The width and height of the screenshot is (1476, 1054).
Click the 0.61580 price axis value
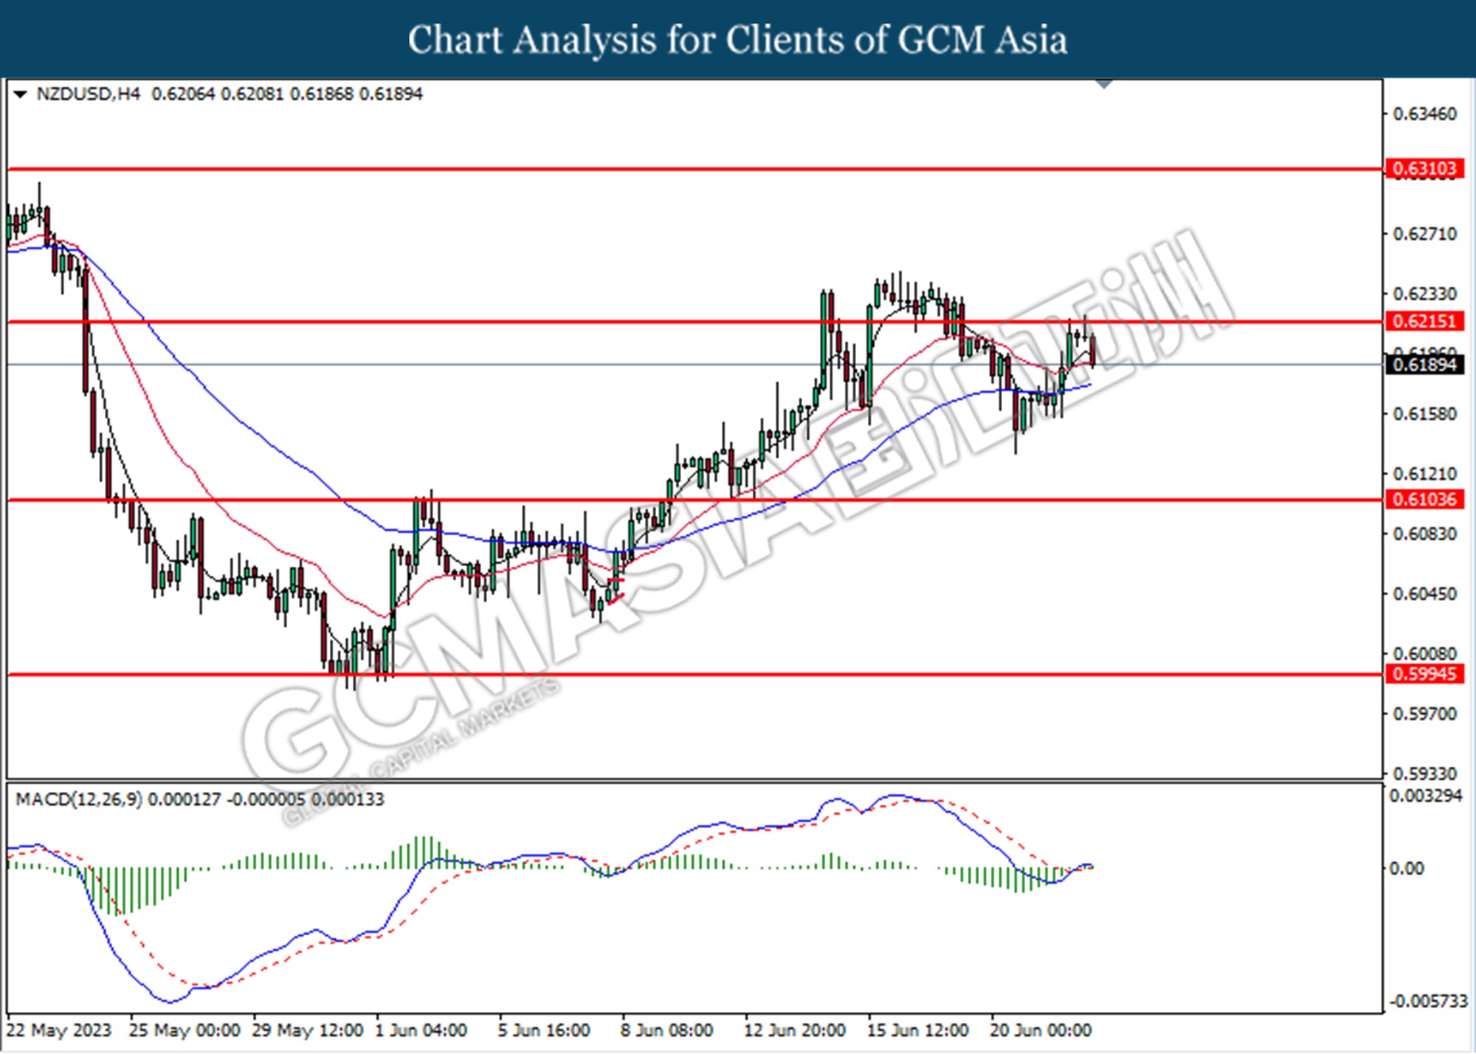click(1424, 414)
